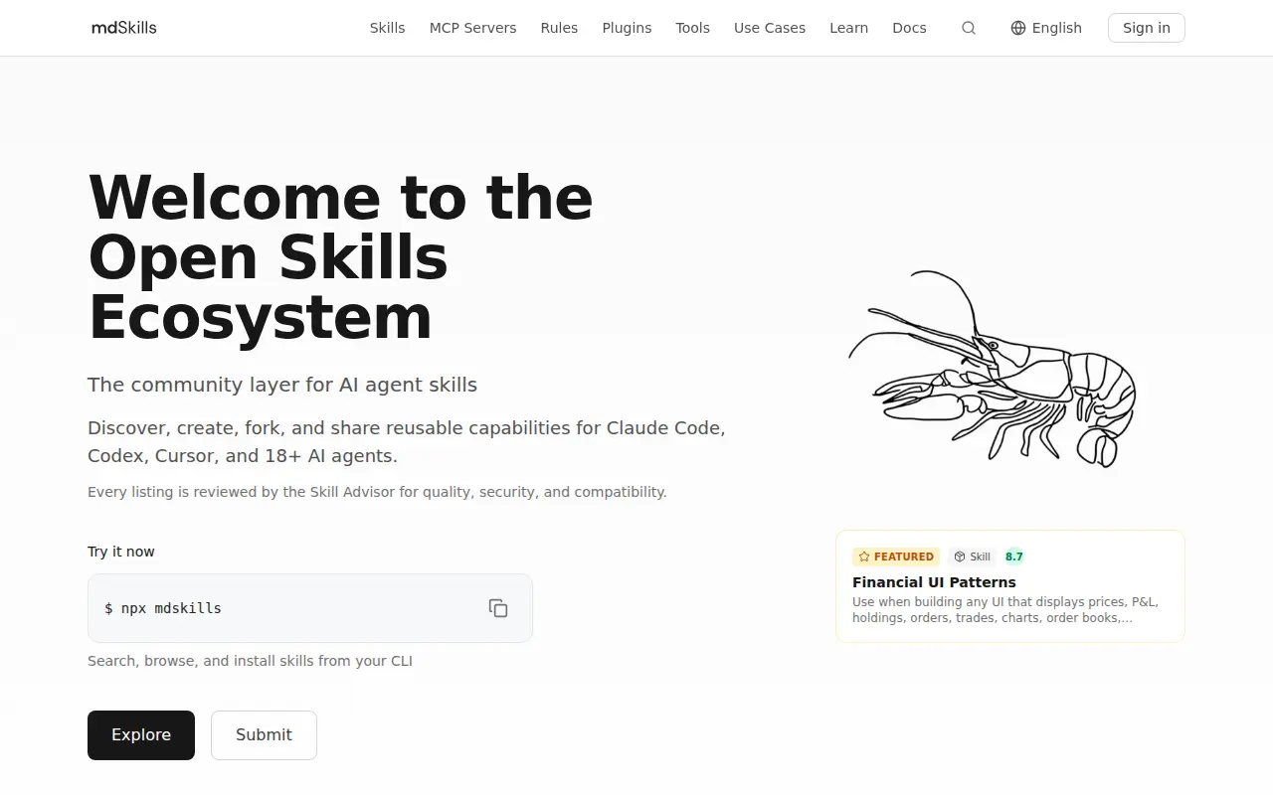Click the 'Try it now' label

click(121, 552)
